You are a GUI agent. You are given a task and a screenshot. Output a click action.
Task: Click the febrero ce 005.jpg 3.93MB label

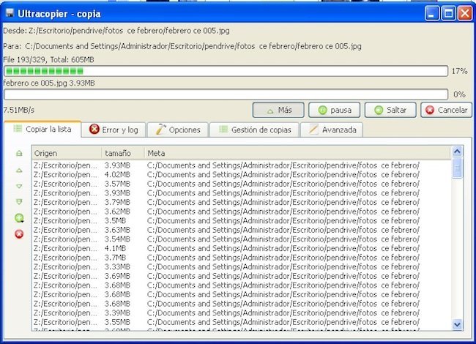click(49, 83)
